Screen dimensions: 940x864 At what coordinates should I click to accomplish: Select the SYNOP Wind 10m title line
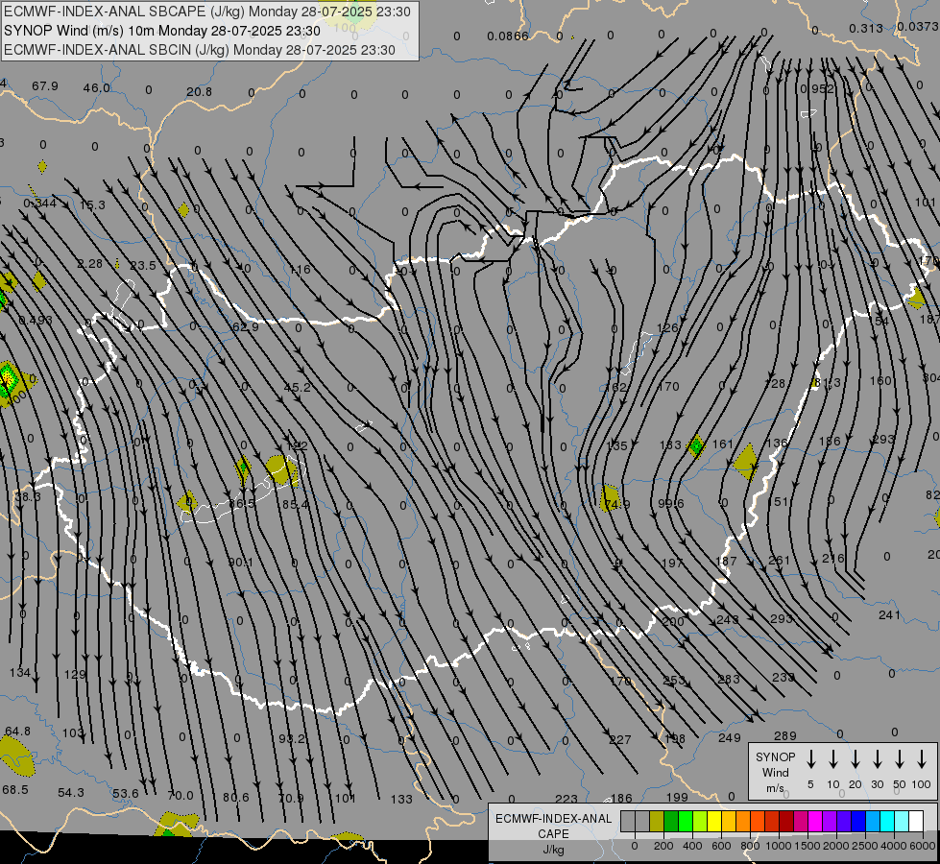[x=162, y=31]
